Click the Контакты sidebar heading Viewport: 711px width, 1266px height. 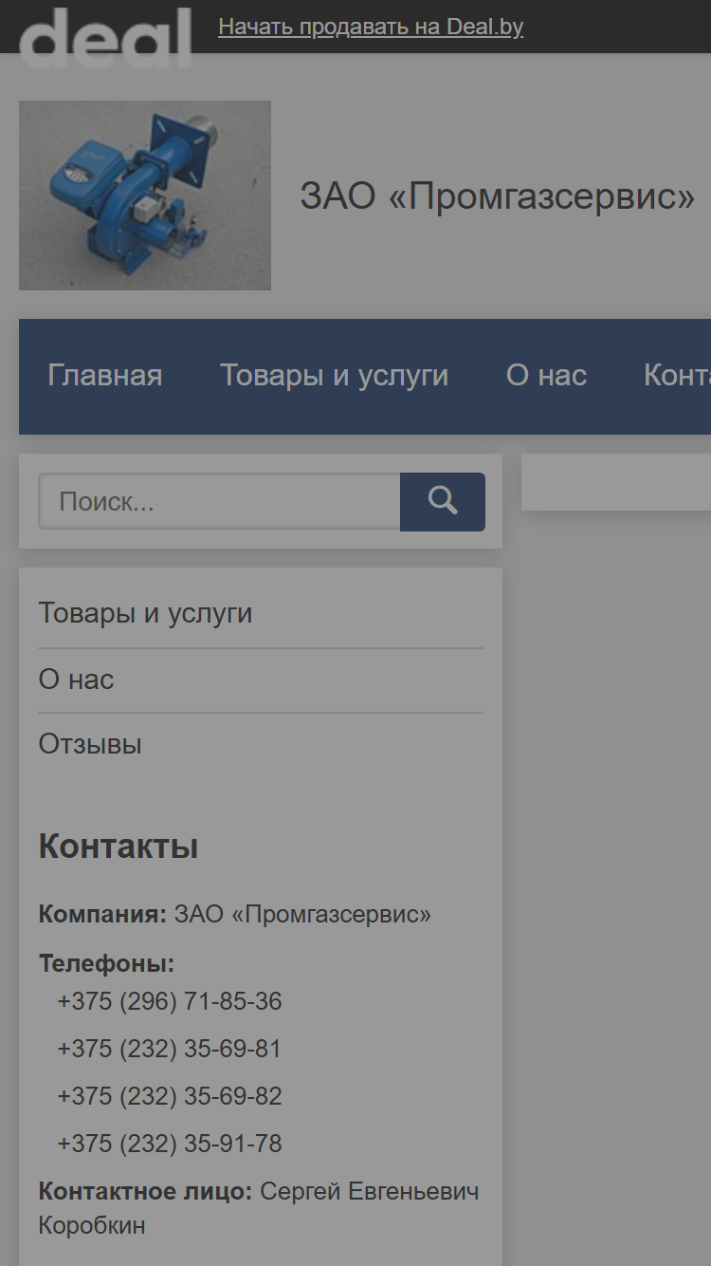tap(118, 846)
